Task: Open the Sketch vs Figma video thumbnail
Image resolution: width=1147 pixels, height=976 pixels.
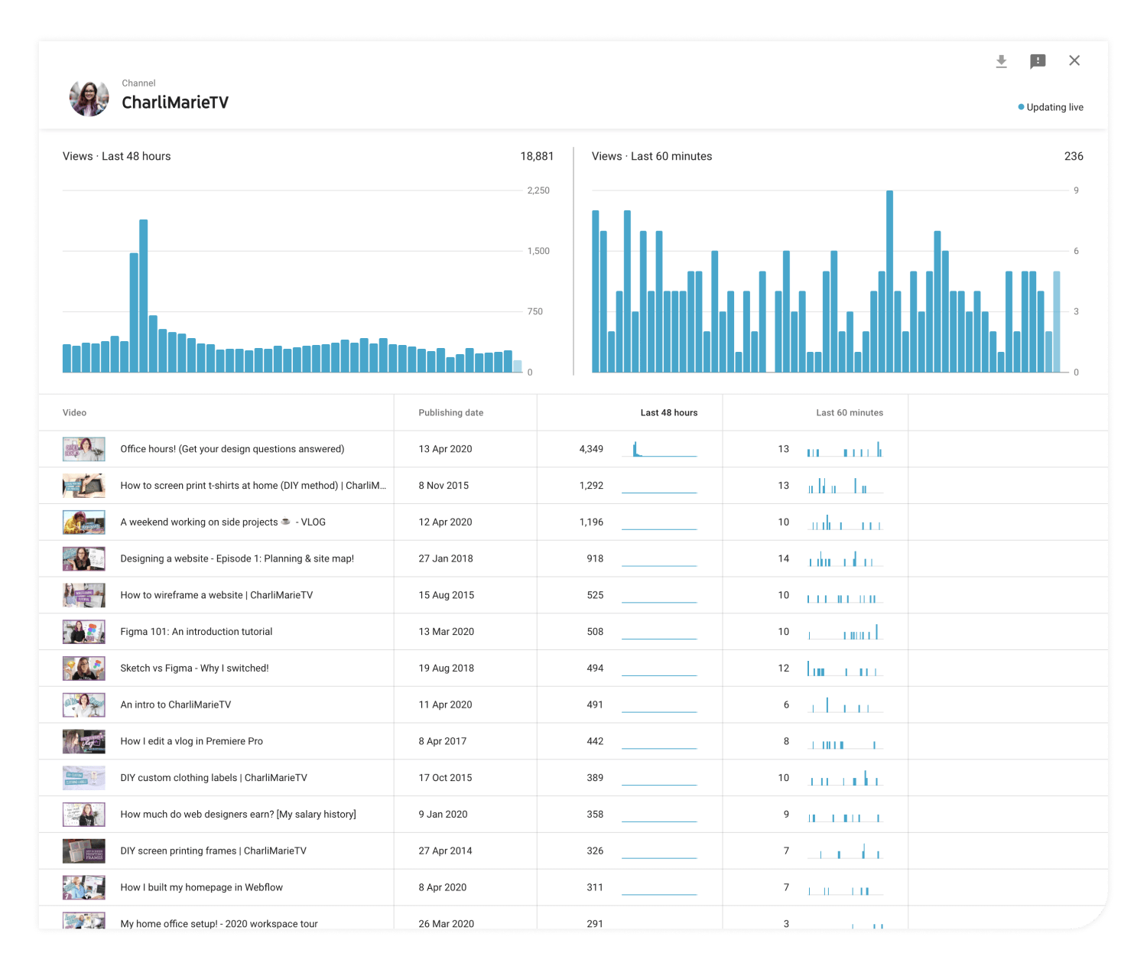Action: coord(83,669)
